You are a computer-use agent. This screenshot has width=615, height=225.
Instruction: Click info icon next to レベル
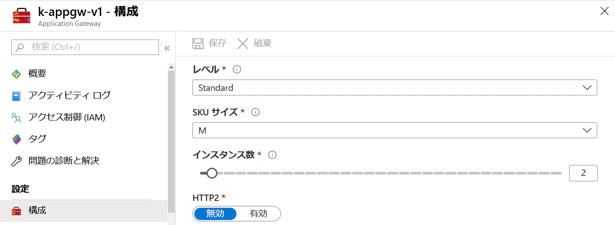pyautogui.click(x=236, y=70)
